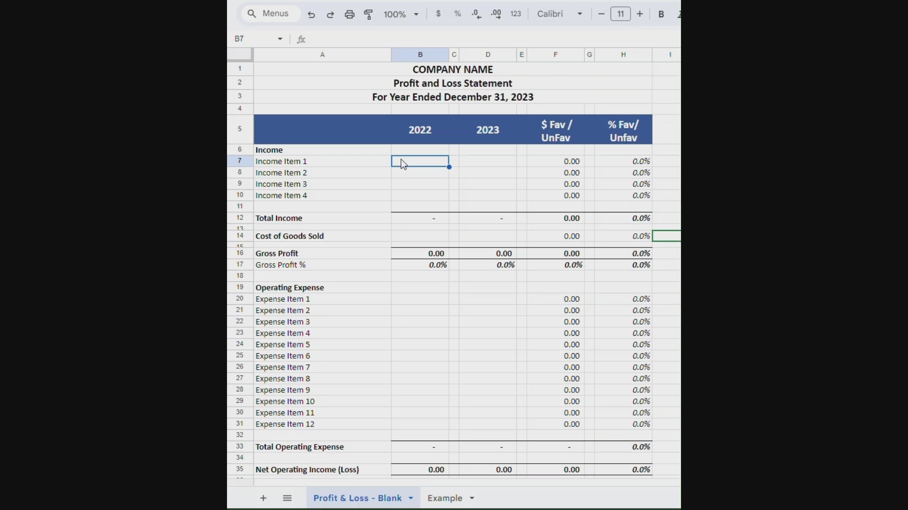Select row 12 header
Screen dimensions: 908x510
(240, 218)
